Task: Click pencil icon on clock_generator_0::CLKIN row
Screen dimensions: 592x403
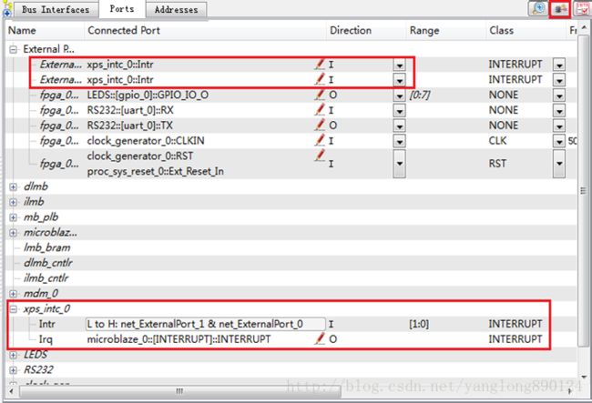Action: [x=320, y=140]
